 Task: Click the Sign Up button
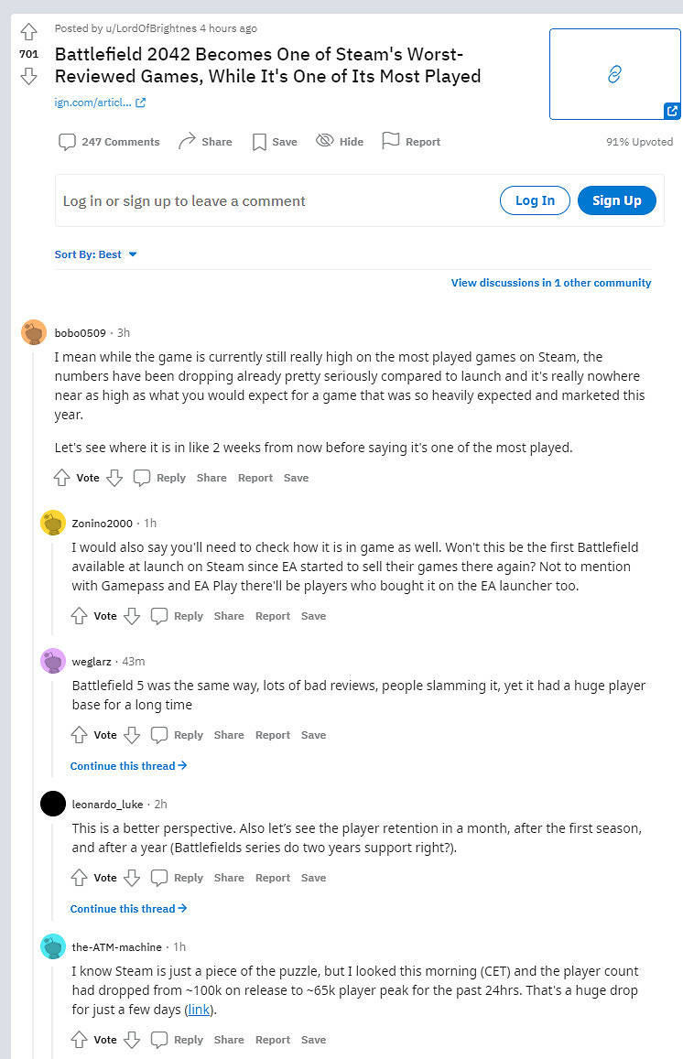[616, 200]
